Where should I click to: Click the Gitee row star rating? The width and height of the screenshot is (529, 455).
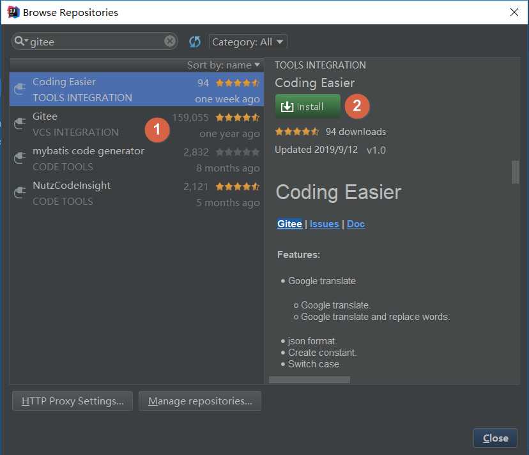tap(238, 117)
